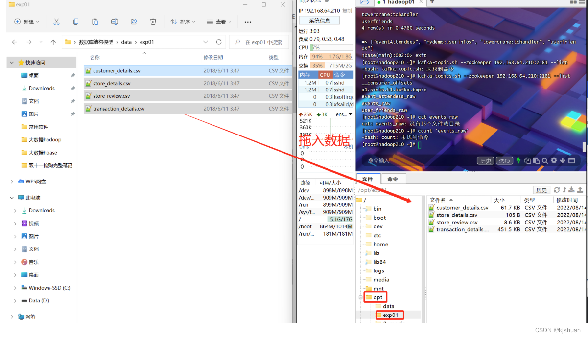
Task: Switch to the 文件 tab in FinalShell
Action: coord(368,179)
